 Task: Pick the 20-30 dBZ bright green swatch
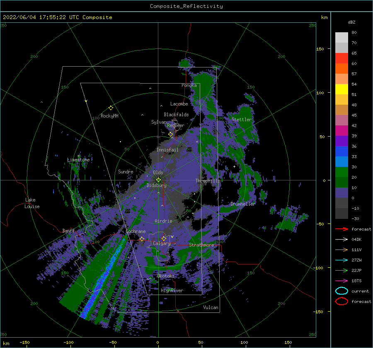[x=342, y=172]
